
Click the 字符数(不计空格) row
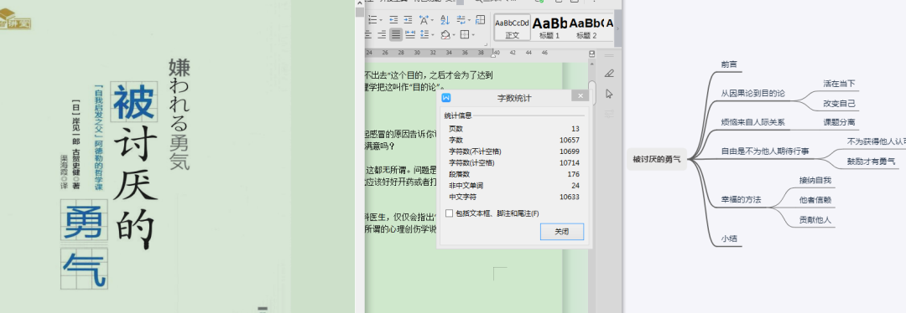pyautogui.click(x=513, y=151)
